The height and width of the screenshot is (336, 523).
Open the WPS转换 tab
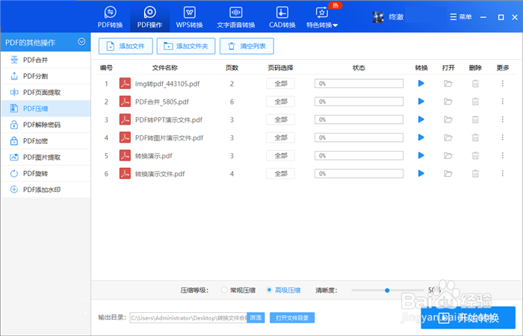coord(189,16)
